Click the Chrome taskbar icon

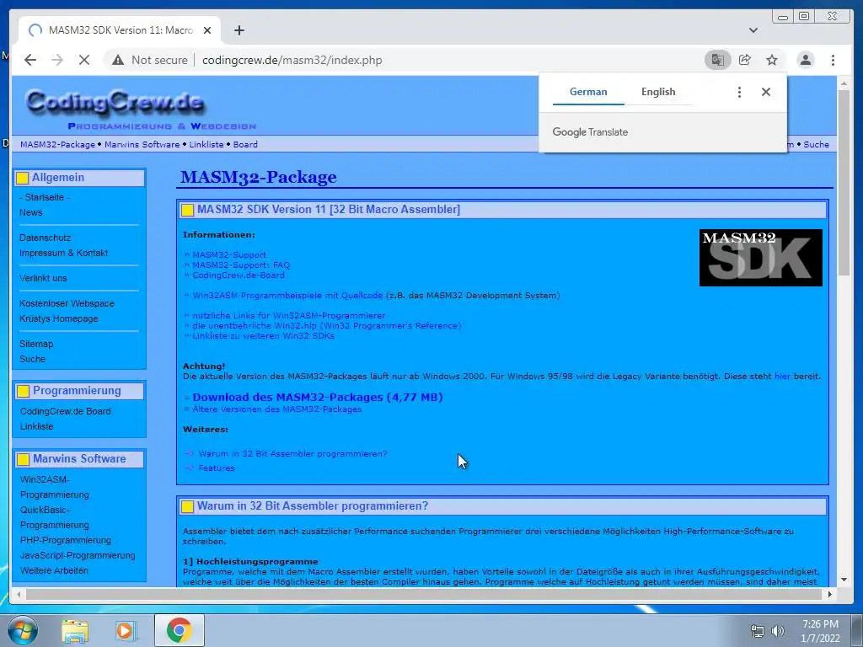(x=179, y=630)
